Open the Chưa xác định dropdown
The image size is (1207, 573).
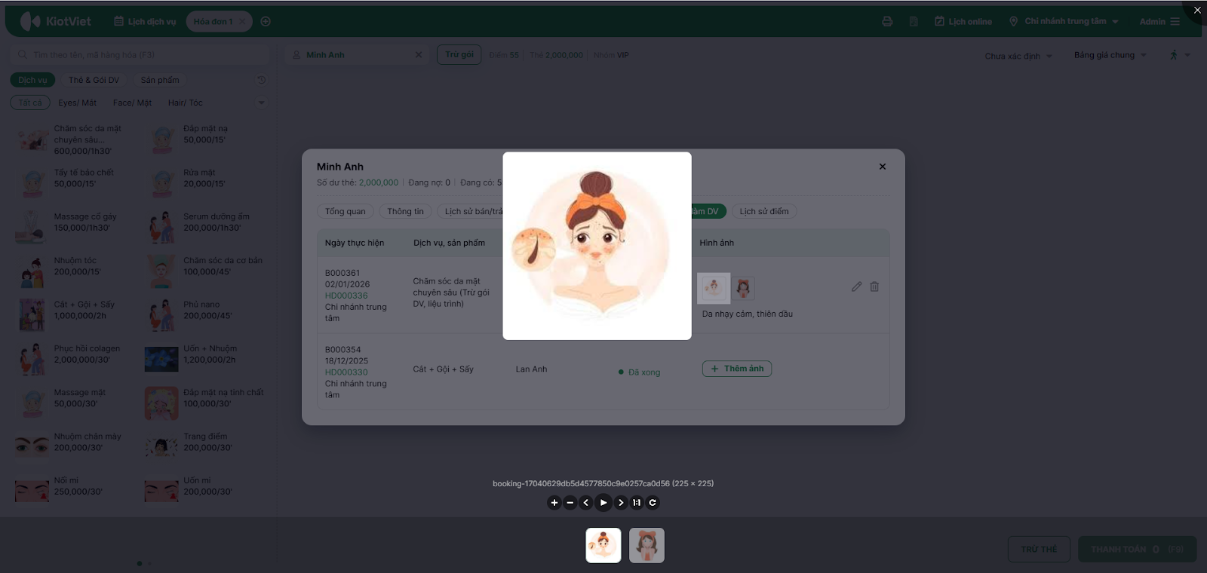(1018, 56)
